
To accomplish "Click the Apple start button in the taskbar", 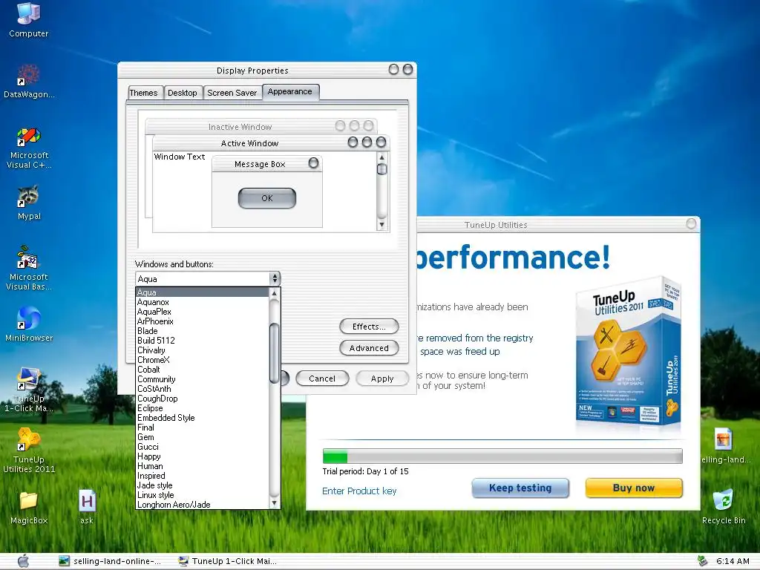I will point(23,561).
